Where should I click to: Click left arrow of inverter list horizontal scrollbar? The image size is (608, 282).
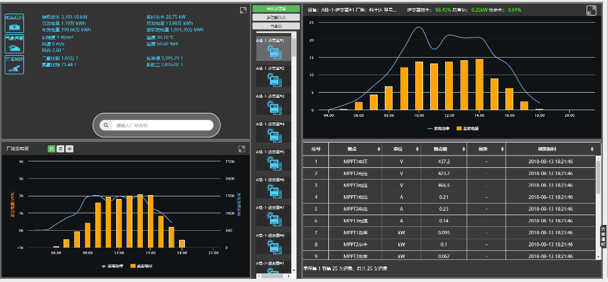259,276
